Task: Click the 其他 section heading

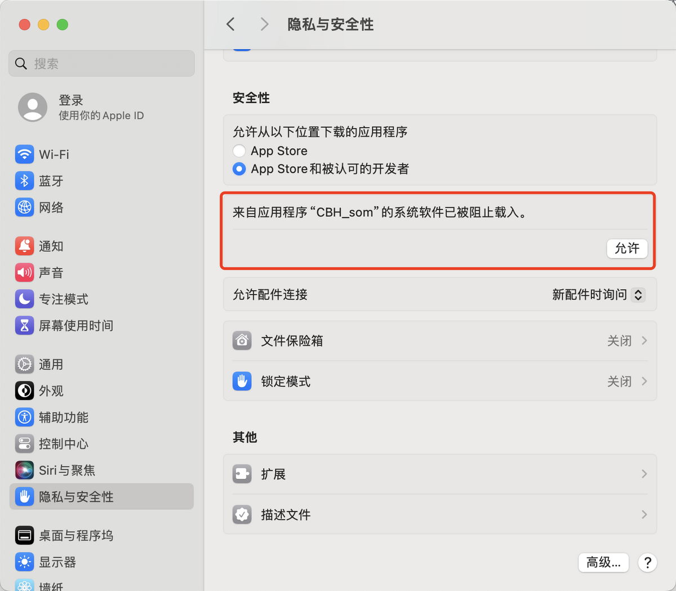Action: coord(245,437)
